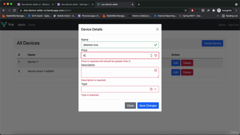Open the Reading List
Screen dimensions: 240x135
(x=230, y=16)
